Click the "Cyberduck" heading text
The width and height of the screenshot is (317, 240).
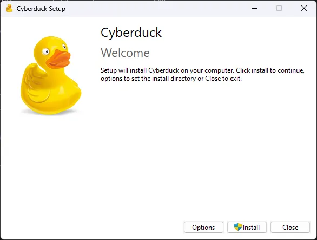click(x=131, y=33)
